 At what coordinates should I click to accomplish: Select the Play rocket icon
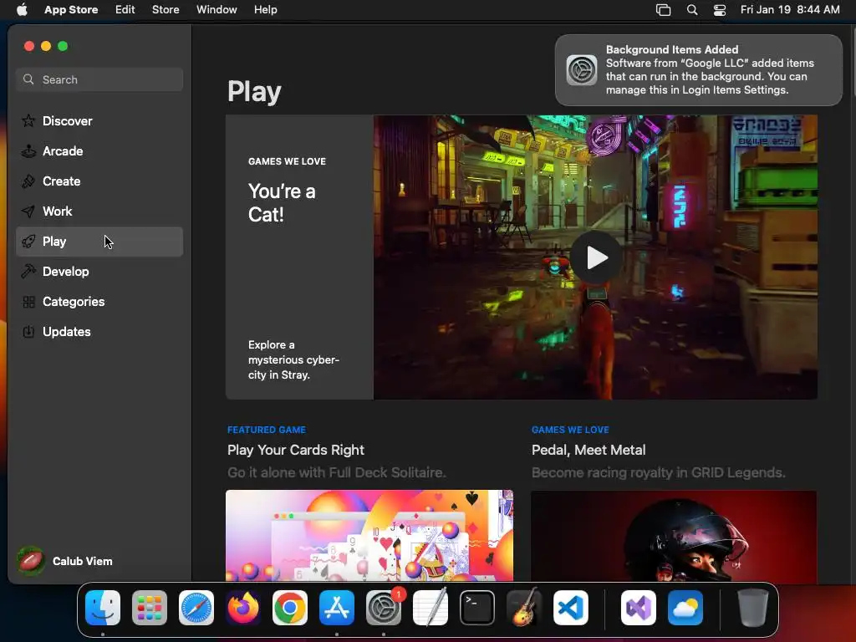[28, 242]
